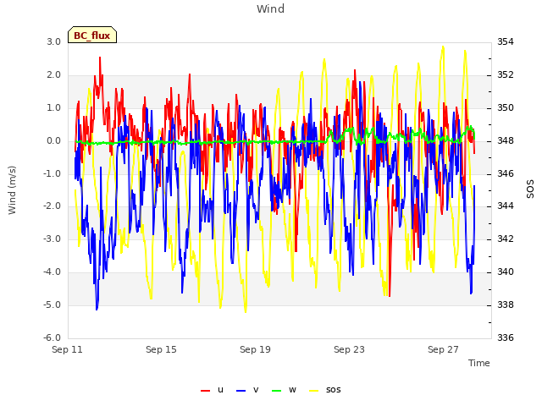Click the Sep 27 tick label
The height and width of the screenshot is (406, 542).
(443, 349)
